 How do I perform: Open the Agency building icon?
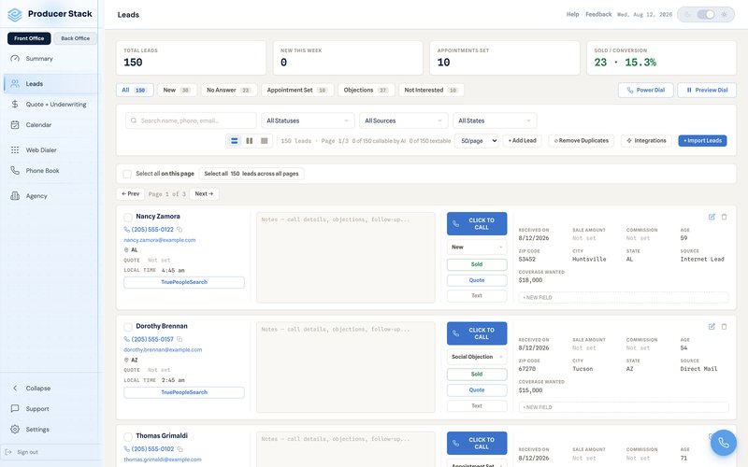15,196
